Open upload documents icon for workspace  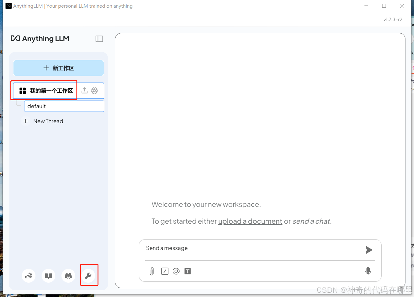85,90
